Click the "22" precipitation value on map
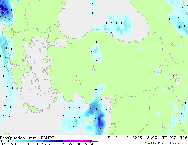The height and width of the screenshot is (145, 188). (x=6, y=9)
